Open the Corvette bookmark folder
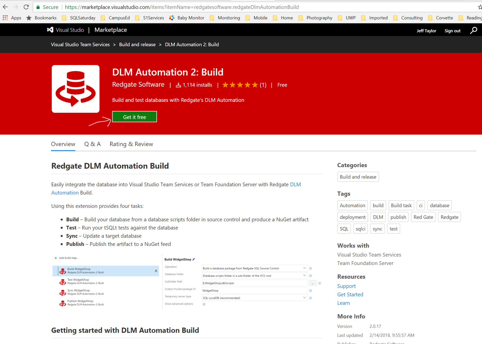The height and width of the screenshot is (344, 482). [x=440, y=18]
